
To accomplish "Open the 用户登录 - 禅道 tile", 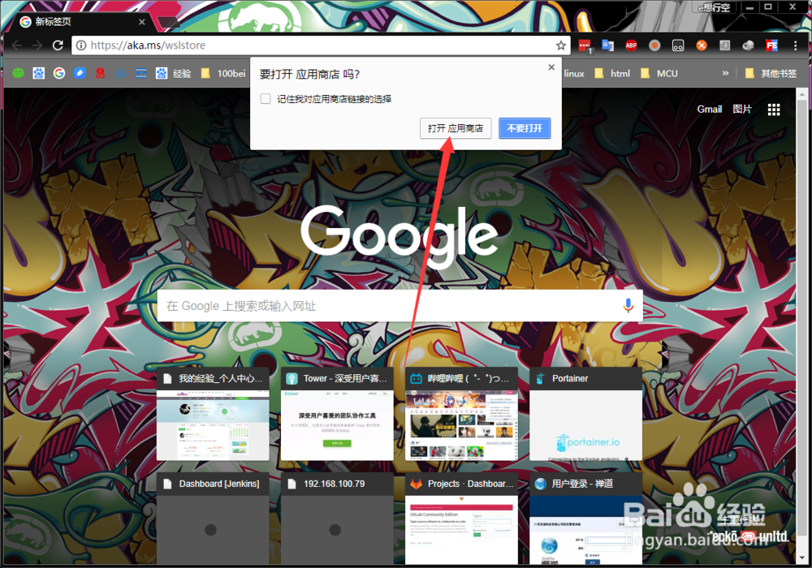I will [x=585, y=519].
